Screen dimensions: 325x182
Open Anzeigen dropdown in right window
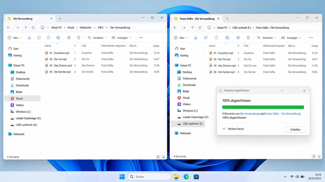click(x=291, y=38)
